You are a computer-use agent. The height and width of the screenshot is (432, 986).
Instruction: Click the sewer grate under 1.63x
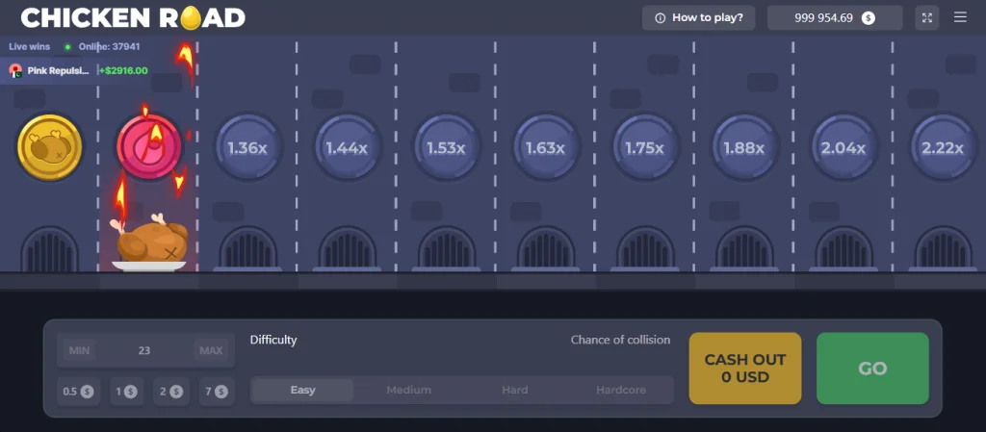point(546,248)
